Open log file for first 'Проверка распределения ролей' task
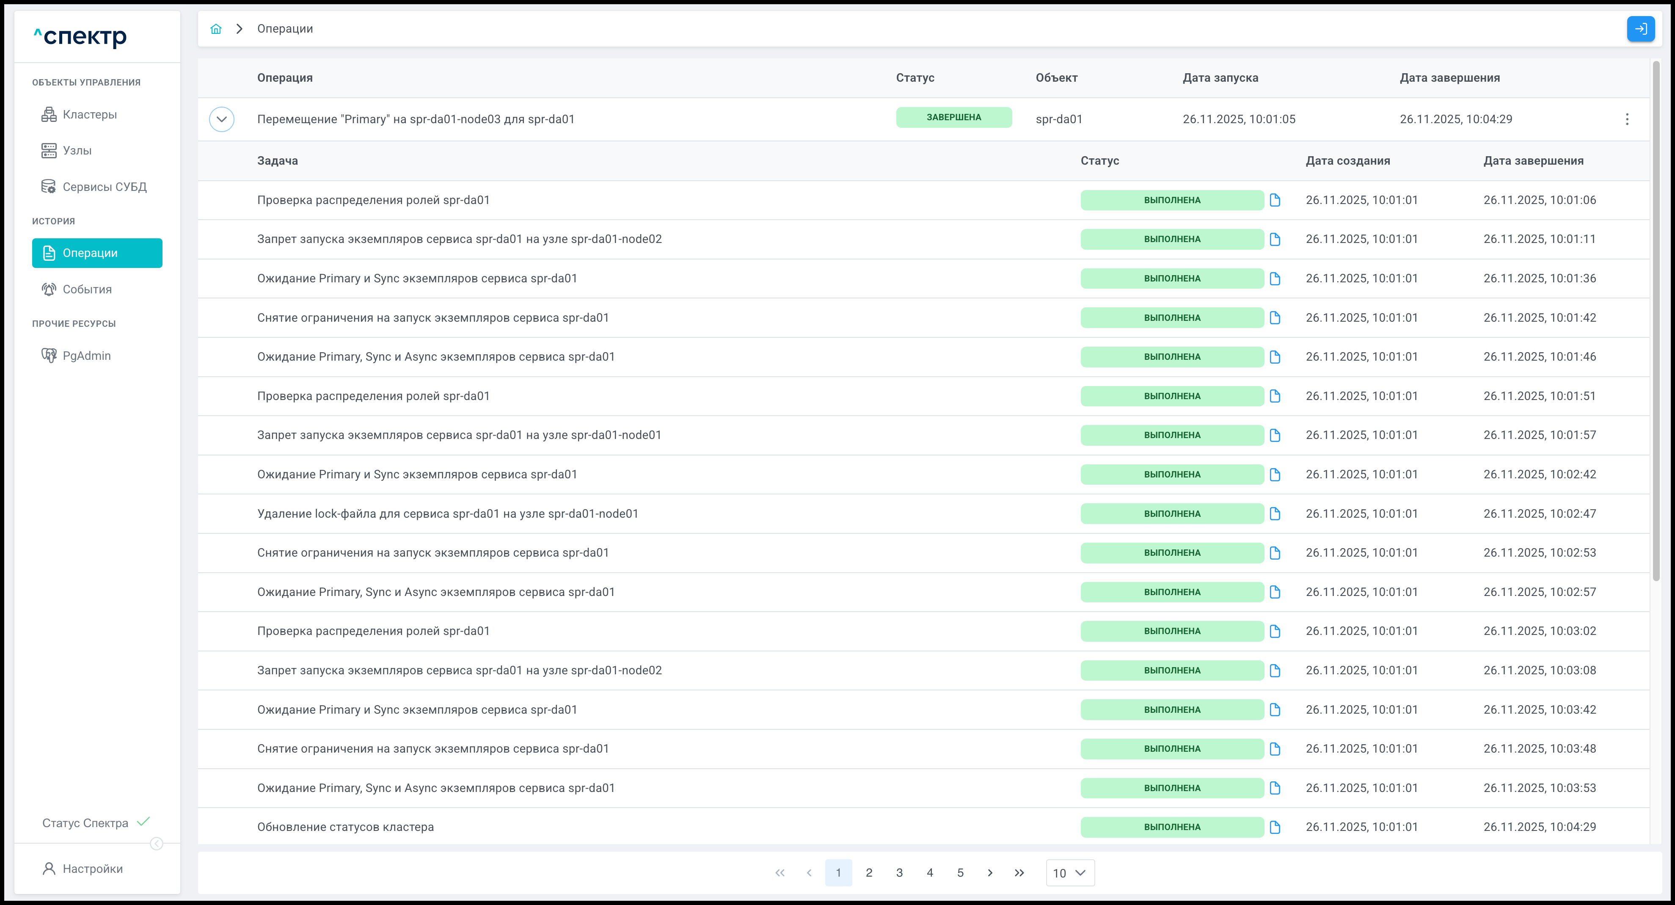 click(1275, 200)
